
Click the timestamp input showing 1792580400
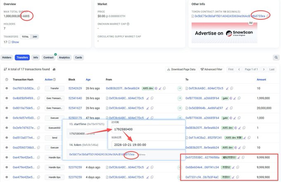(148, 129)
